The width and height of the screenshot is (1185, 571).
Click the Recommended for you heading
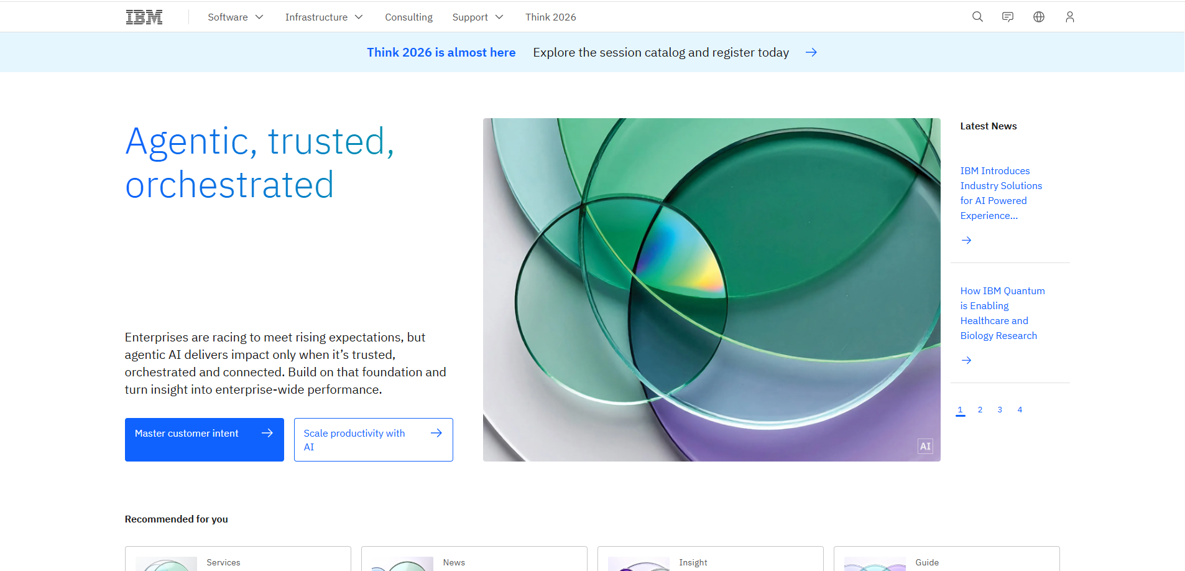[177, 519]
